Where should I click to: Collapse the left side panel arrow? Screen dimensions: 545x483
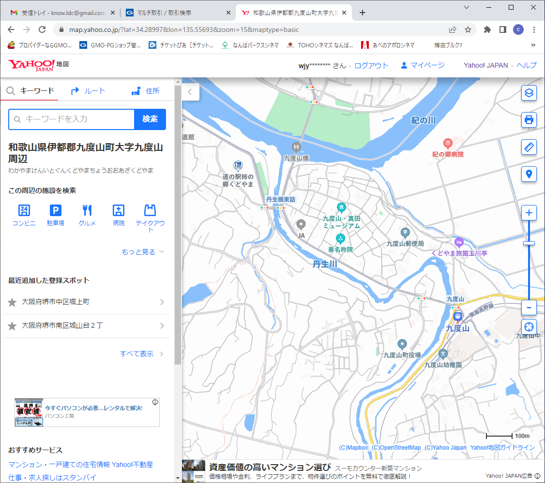pyautogui.click(x=190, y=91)
